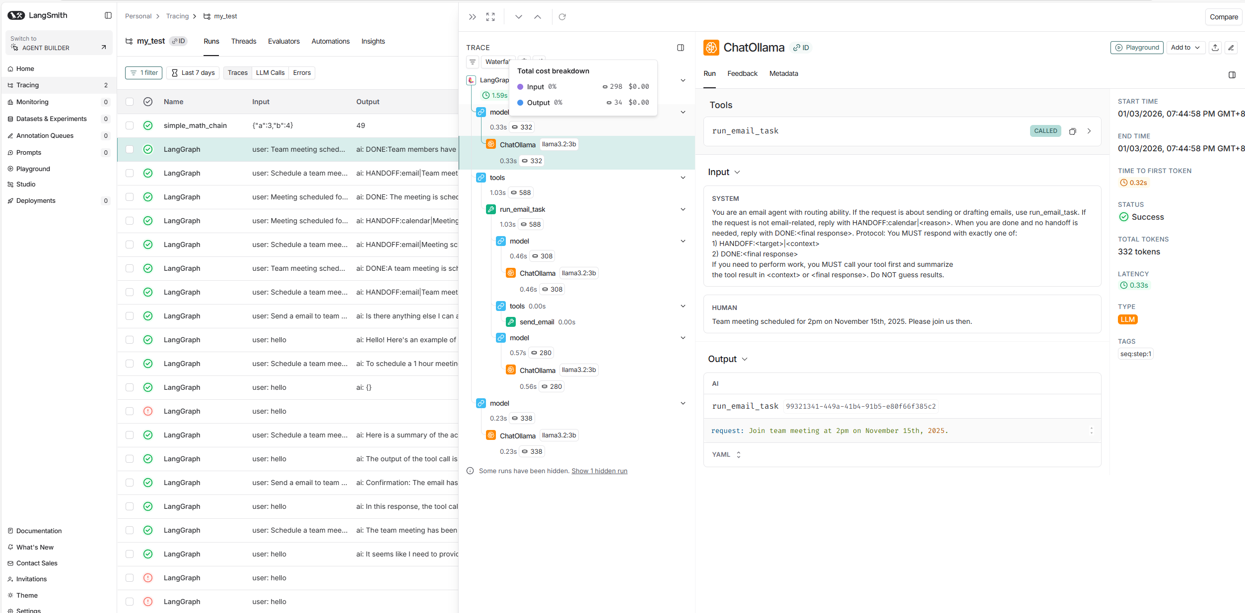Click the refresh trace icon
The width and height of the screenshot is (1245, 613).
point(562,17)
